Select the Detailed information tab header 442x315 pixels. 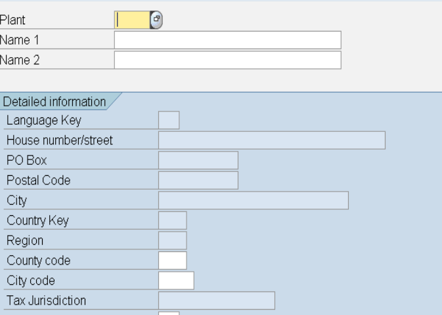coord(55,102)
